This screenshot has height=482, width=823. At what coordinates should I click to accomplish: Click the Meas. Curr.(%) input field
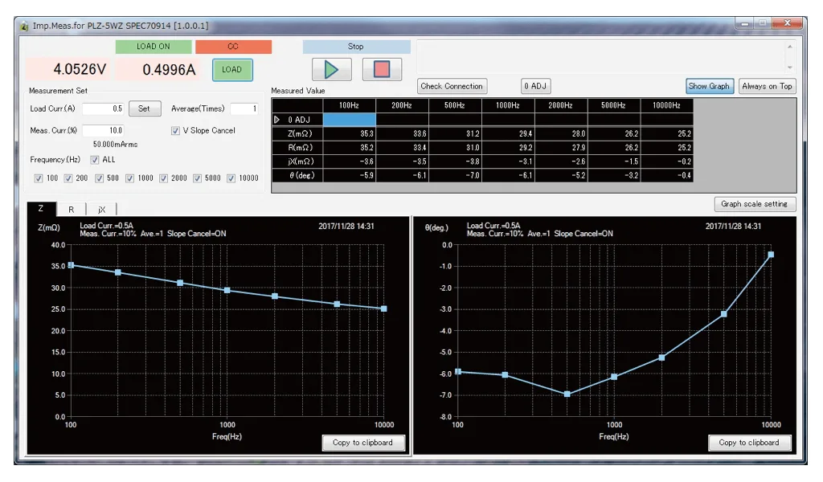click(x=103, y=130)
